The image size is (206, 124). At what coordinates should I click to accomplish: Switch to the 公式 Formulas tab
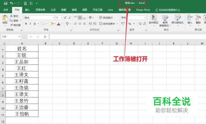click(x=53, y=10)
